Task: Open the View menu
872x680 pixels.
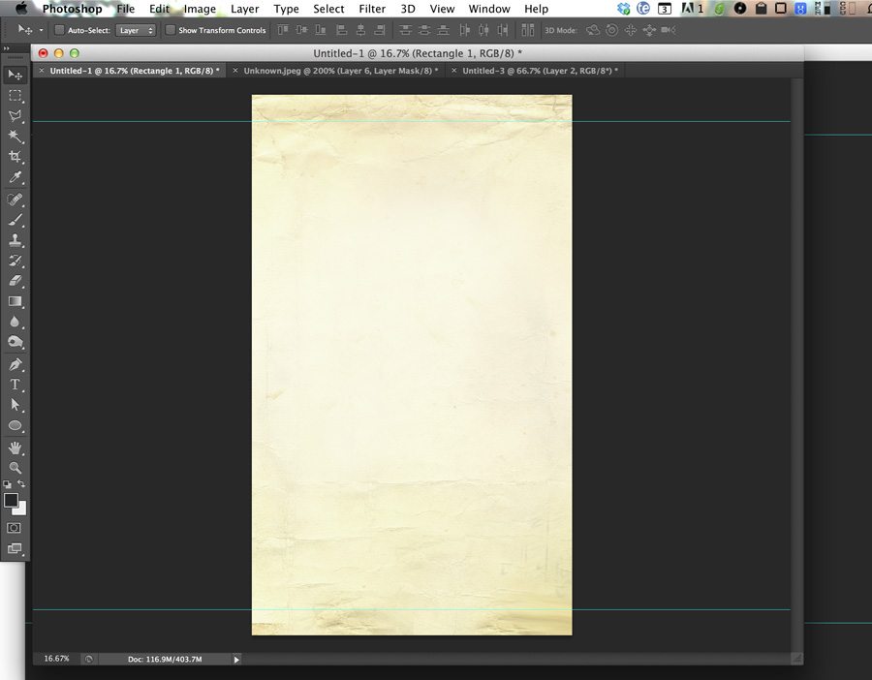Action: pos(442,9)
